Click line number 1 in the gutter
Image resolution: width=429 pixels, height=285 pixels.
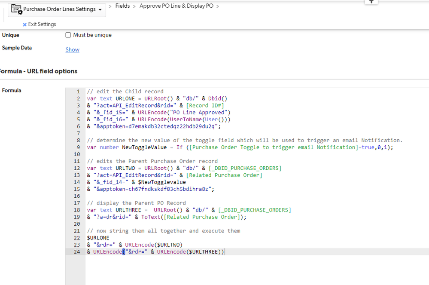pos(78,92)
